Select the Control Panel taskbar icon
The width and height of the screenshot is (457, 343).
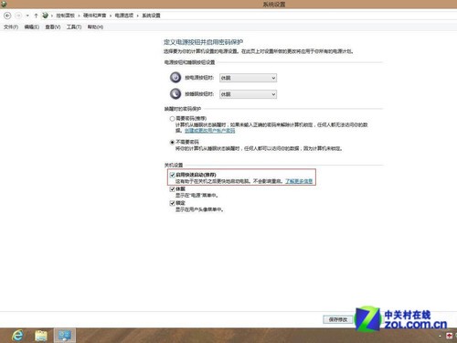pyautogui.click(x=65, y=336)
